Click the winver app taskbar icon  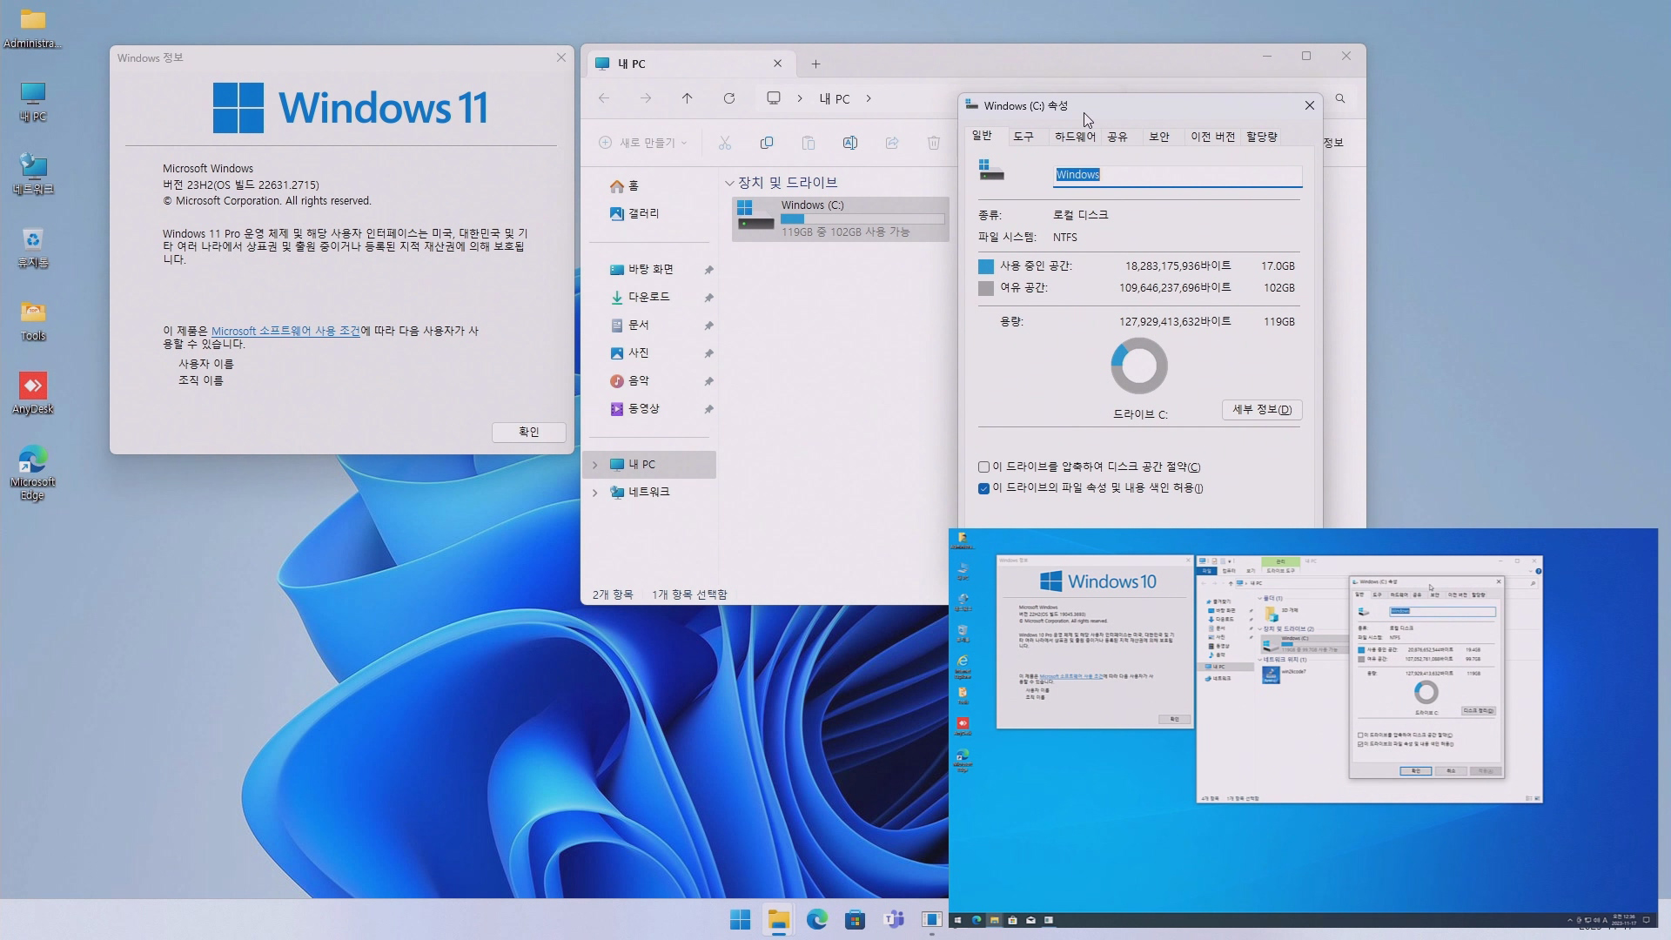931,919
